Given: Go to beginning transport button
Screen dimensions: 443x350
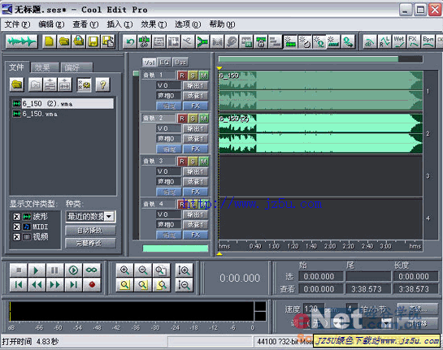Looking at the screenshot, I should [x=19, y=284].
